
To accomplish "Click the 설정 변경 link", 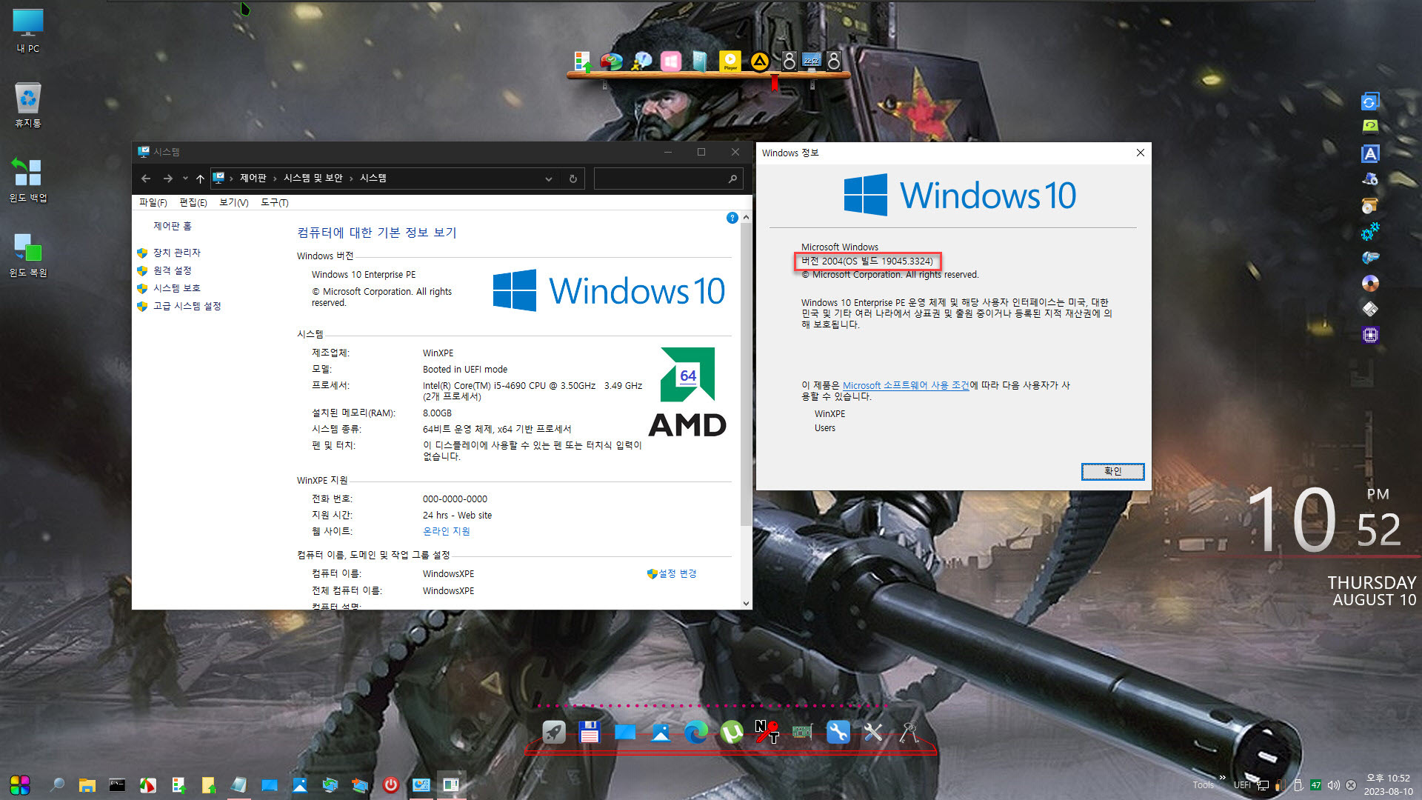I will 677,573.
